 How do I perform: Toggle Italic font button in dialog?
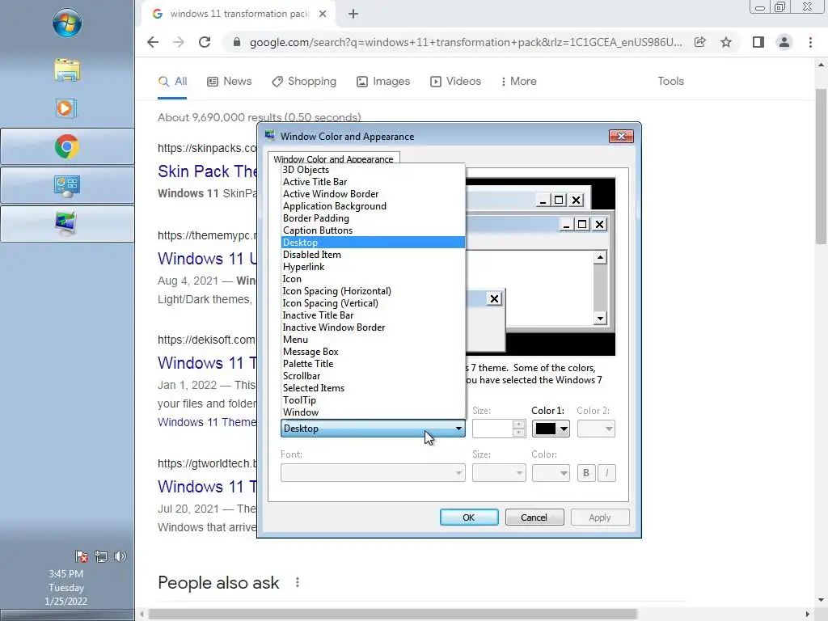point(606,473)
